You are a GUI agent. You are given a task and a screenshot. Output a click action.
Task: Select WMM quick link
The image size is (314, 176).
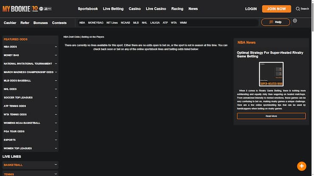point(183,23)
